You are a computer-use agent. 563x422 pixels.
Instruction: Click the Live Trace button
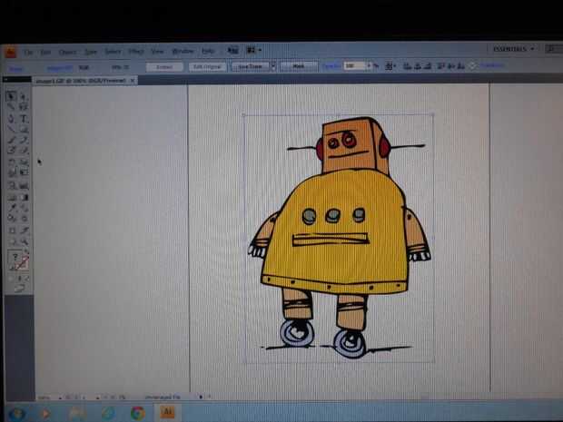251,66
